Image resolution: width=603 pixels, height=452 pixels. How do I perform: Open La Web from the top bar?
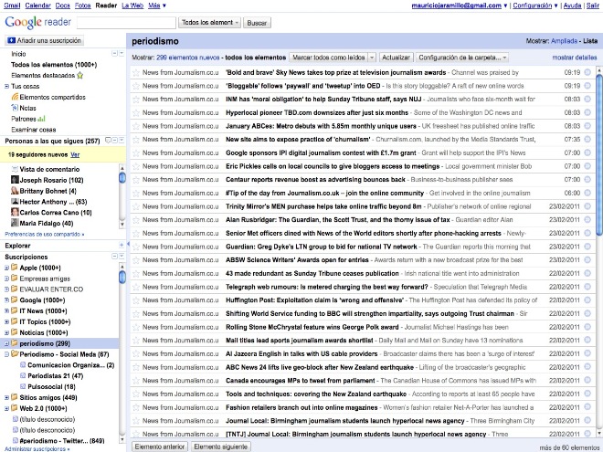point(132,5)
